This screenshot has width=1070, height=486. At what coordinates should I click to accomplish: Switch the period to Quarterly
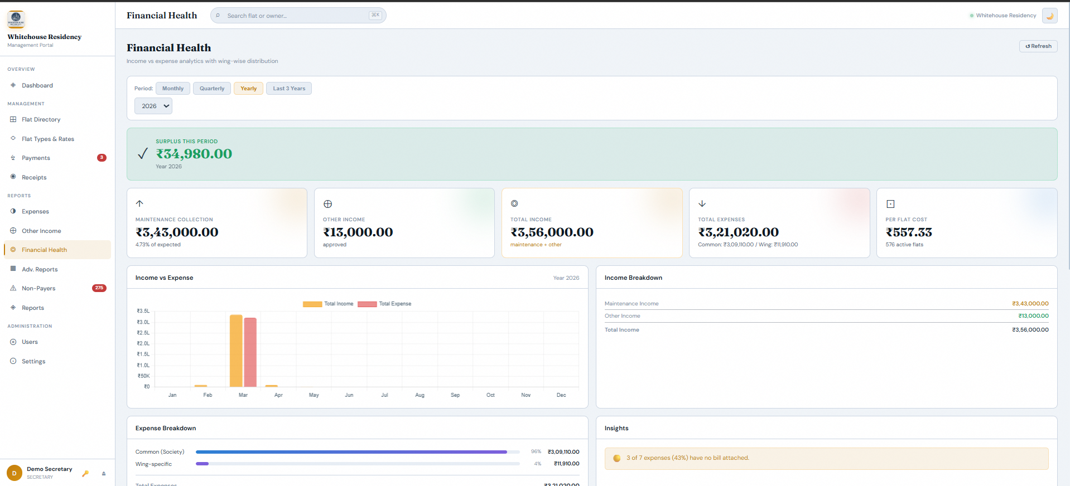click(212, 89)
